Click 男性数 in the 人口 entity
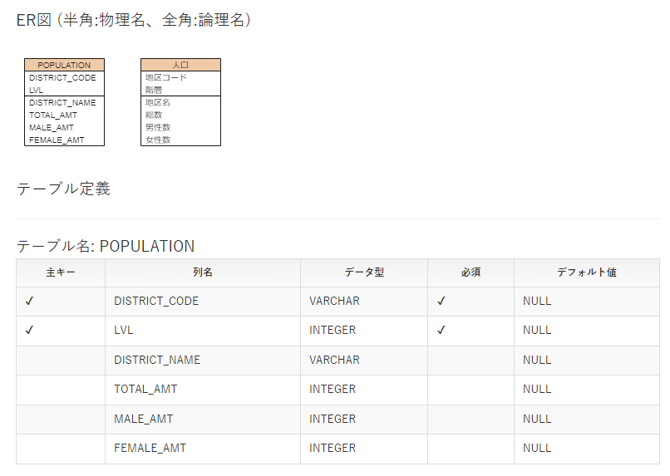670x476 pixels. click(158, 127)
